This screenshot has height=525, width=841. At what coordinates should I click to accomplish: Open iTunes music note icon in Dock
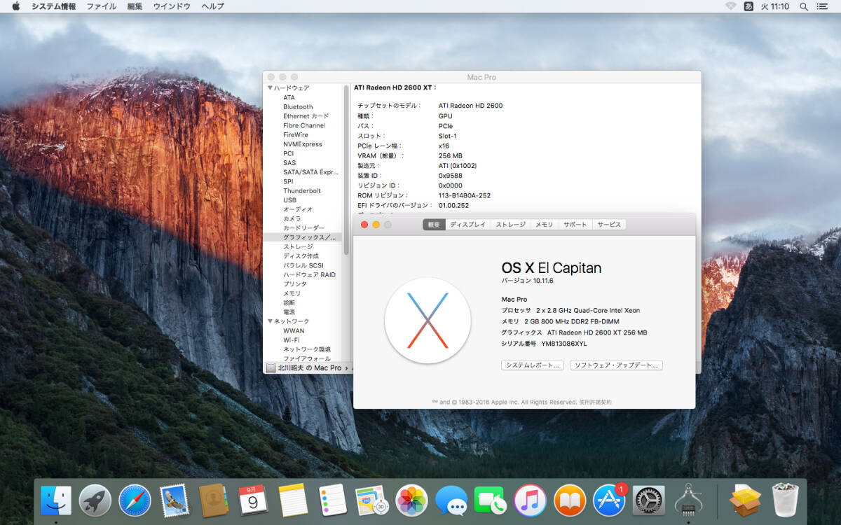(531, 500)
